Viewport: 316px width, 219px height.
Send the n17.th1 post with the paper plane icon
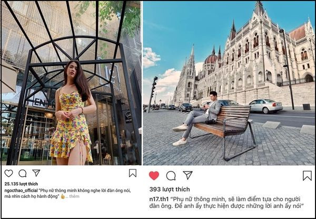[188, 175]
